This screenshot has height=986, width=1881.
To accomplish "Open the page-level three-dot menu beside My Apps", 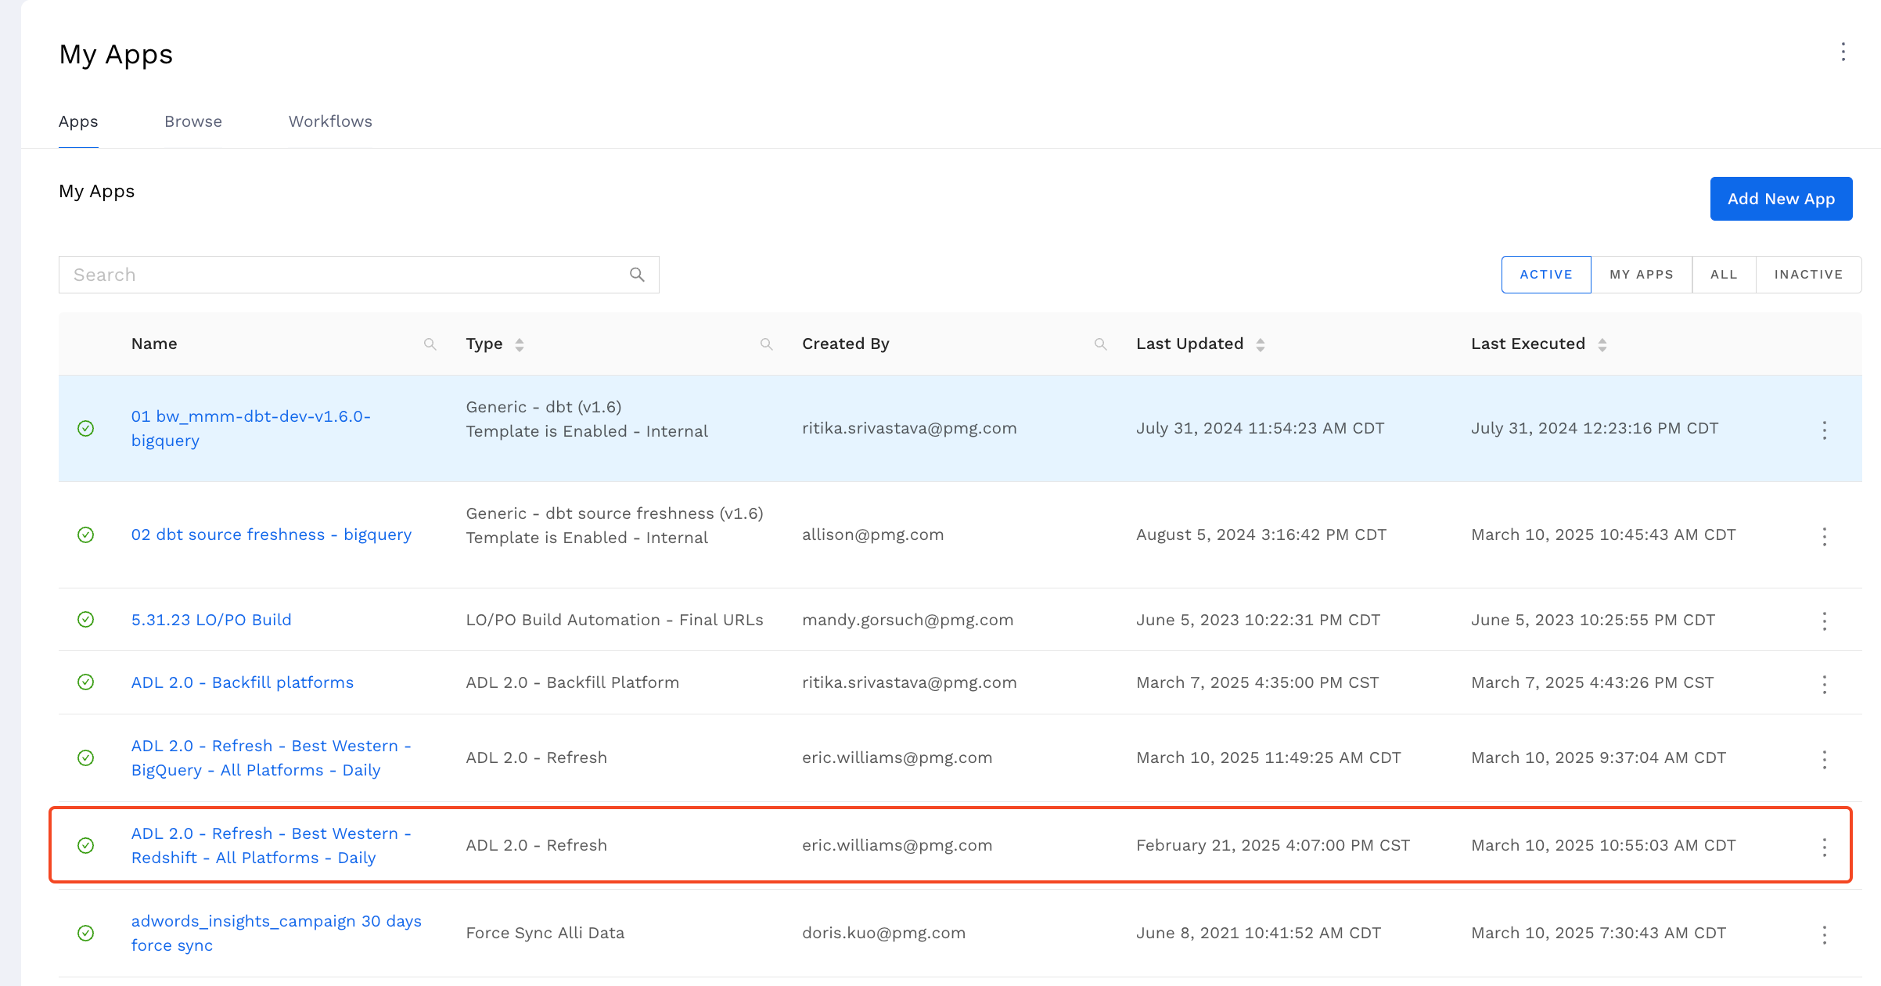I will click(1843, 52).
